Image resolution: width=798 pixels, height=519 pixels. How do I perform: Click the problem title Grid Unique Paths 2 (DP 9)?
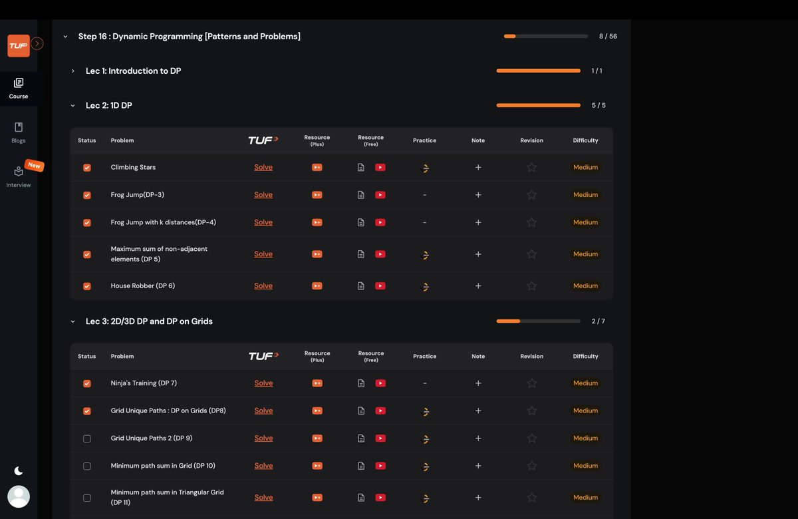(152, 438)
